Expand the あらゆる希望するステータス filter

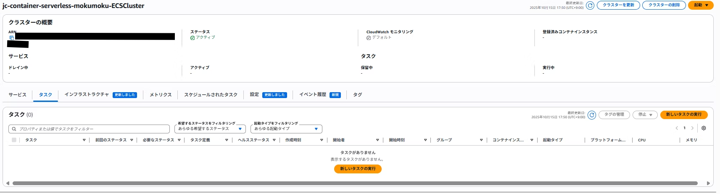click(x=210, y=129)
